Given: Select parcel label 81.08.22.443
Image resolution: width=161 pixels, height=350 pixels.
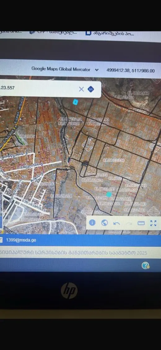Looking at the screenshot, I should pyautogui.click(x=135, y=204).
